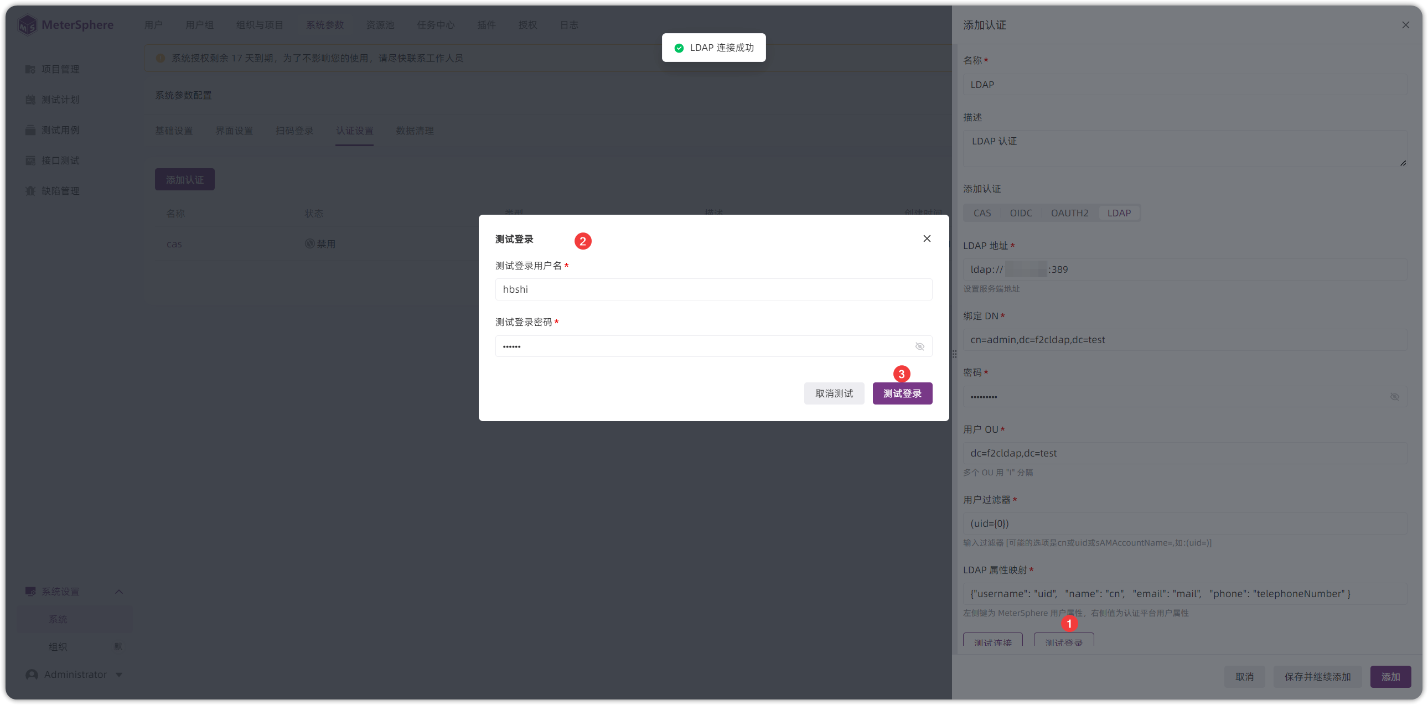Open the 任务中心 top menu
This screenshot has height=705, width=1428.
click(435, 25)
